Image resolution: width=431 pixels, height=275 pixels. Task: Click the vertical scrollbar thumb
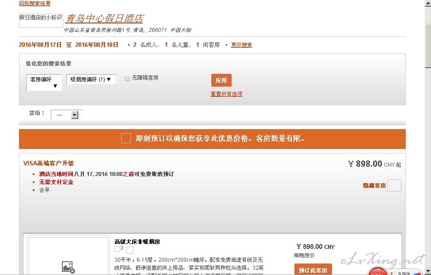point(428,46)
